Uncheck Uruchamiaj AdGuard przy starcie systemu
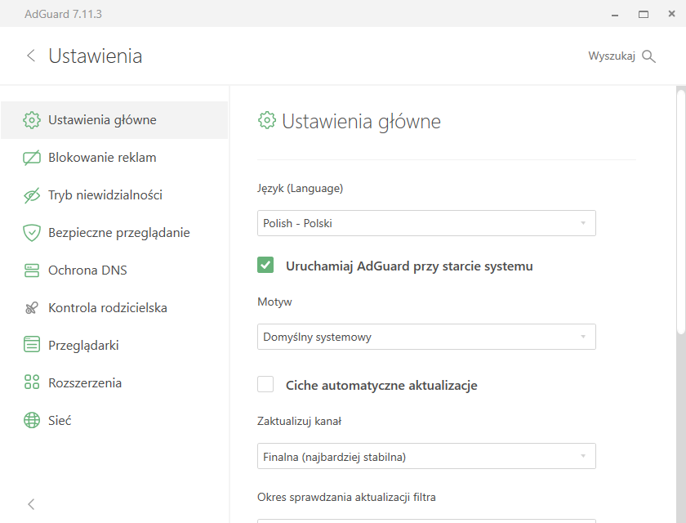Image resolution: width=686 pixels, height=523 pixels. [265, 265]
